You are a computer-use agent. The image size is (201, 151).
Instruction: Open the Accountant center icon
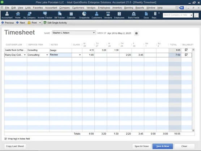pos(7,15)
